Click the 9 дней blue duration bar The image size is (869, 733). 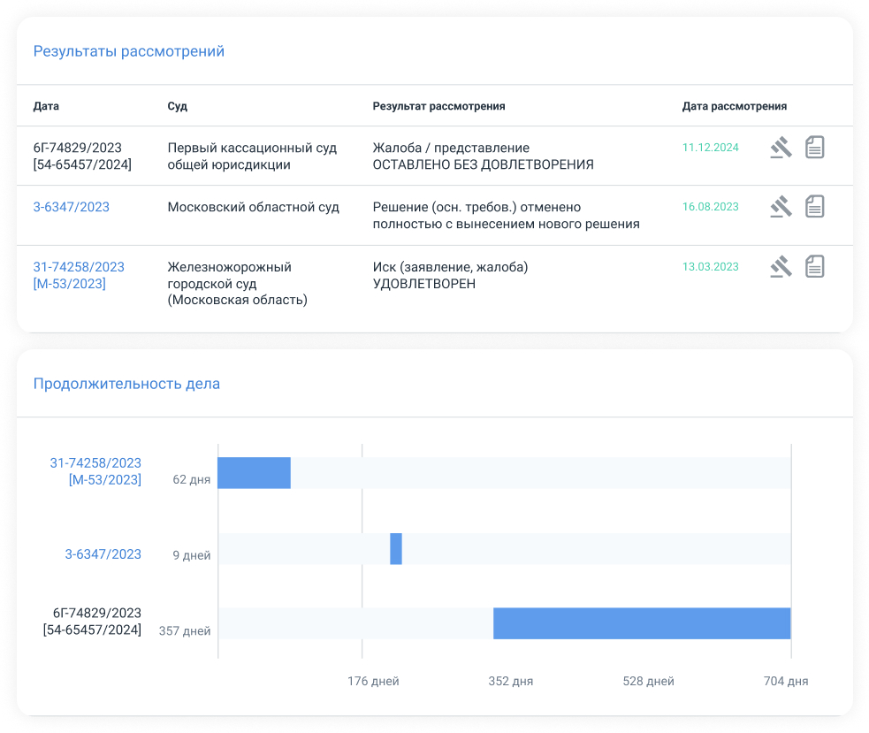[396, 549]
